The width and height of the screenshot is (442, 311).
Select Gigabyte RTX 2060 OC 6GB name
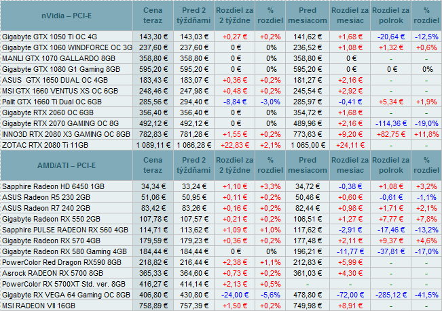48,112
